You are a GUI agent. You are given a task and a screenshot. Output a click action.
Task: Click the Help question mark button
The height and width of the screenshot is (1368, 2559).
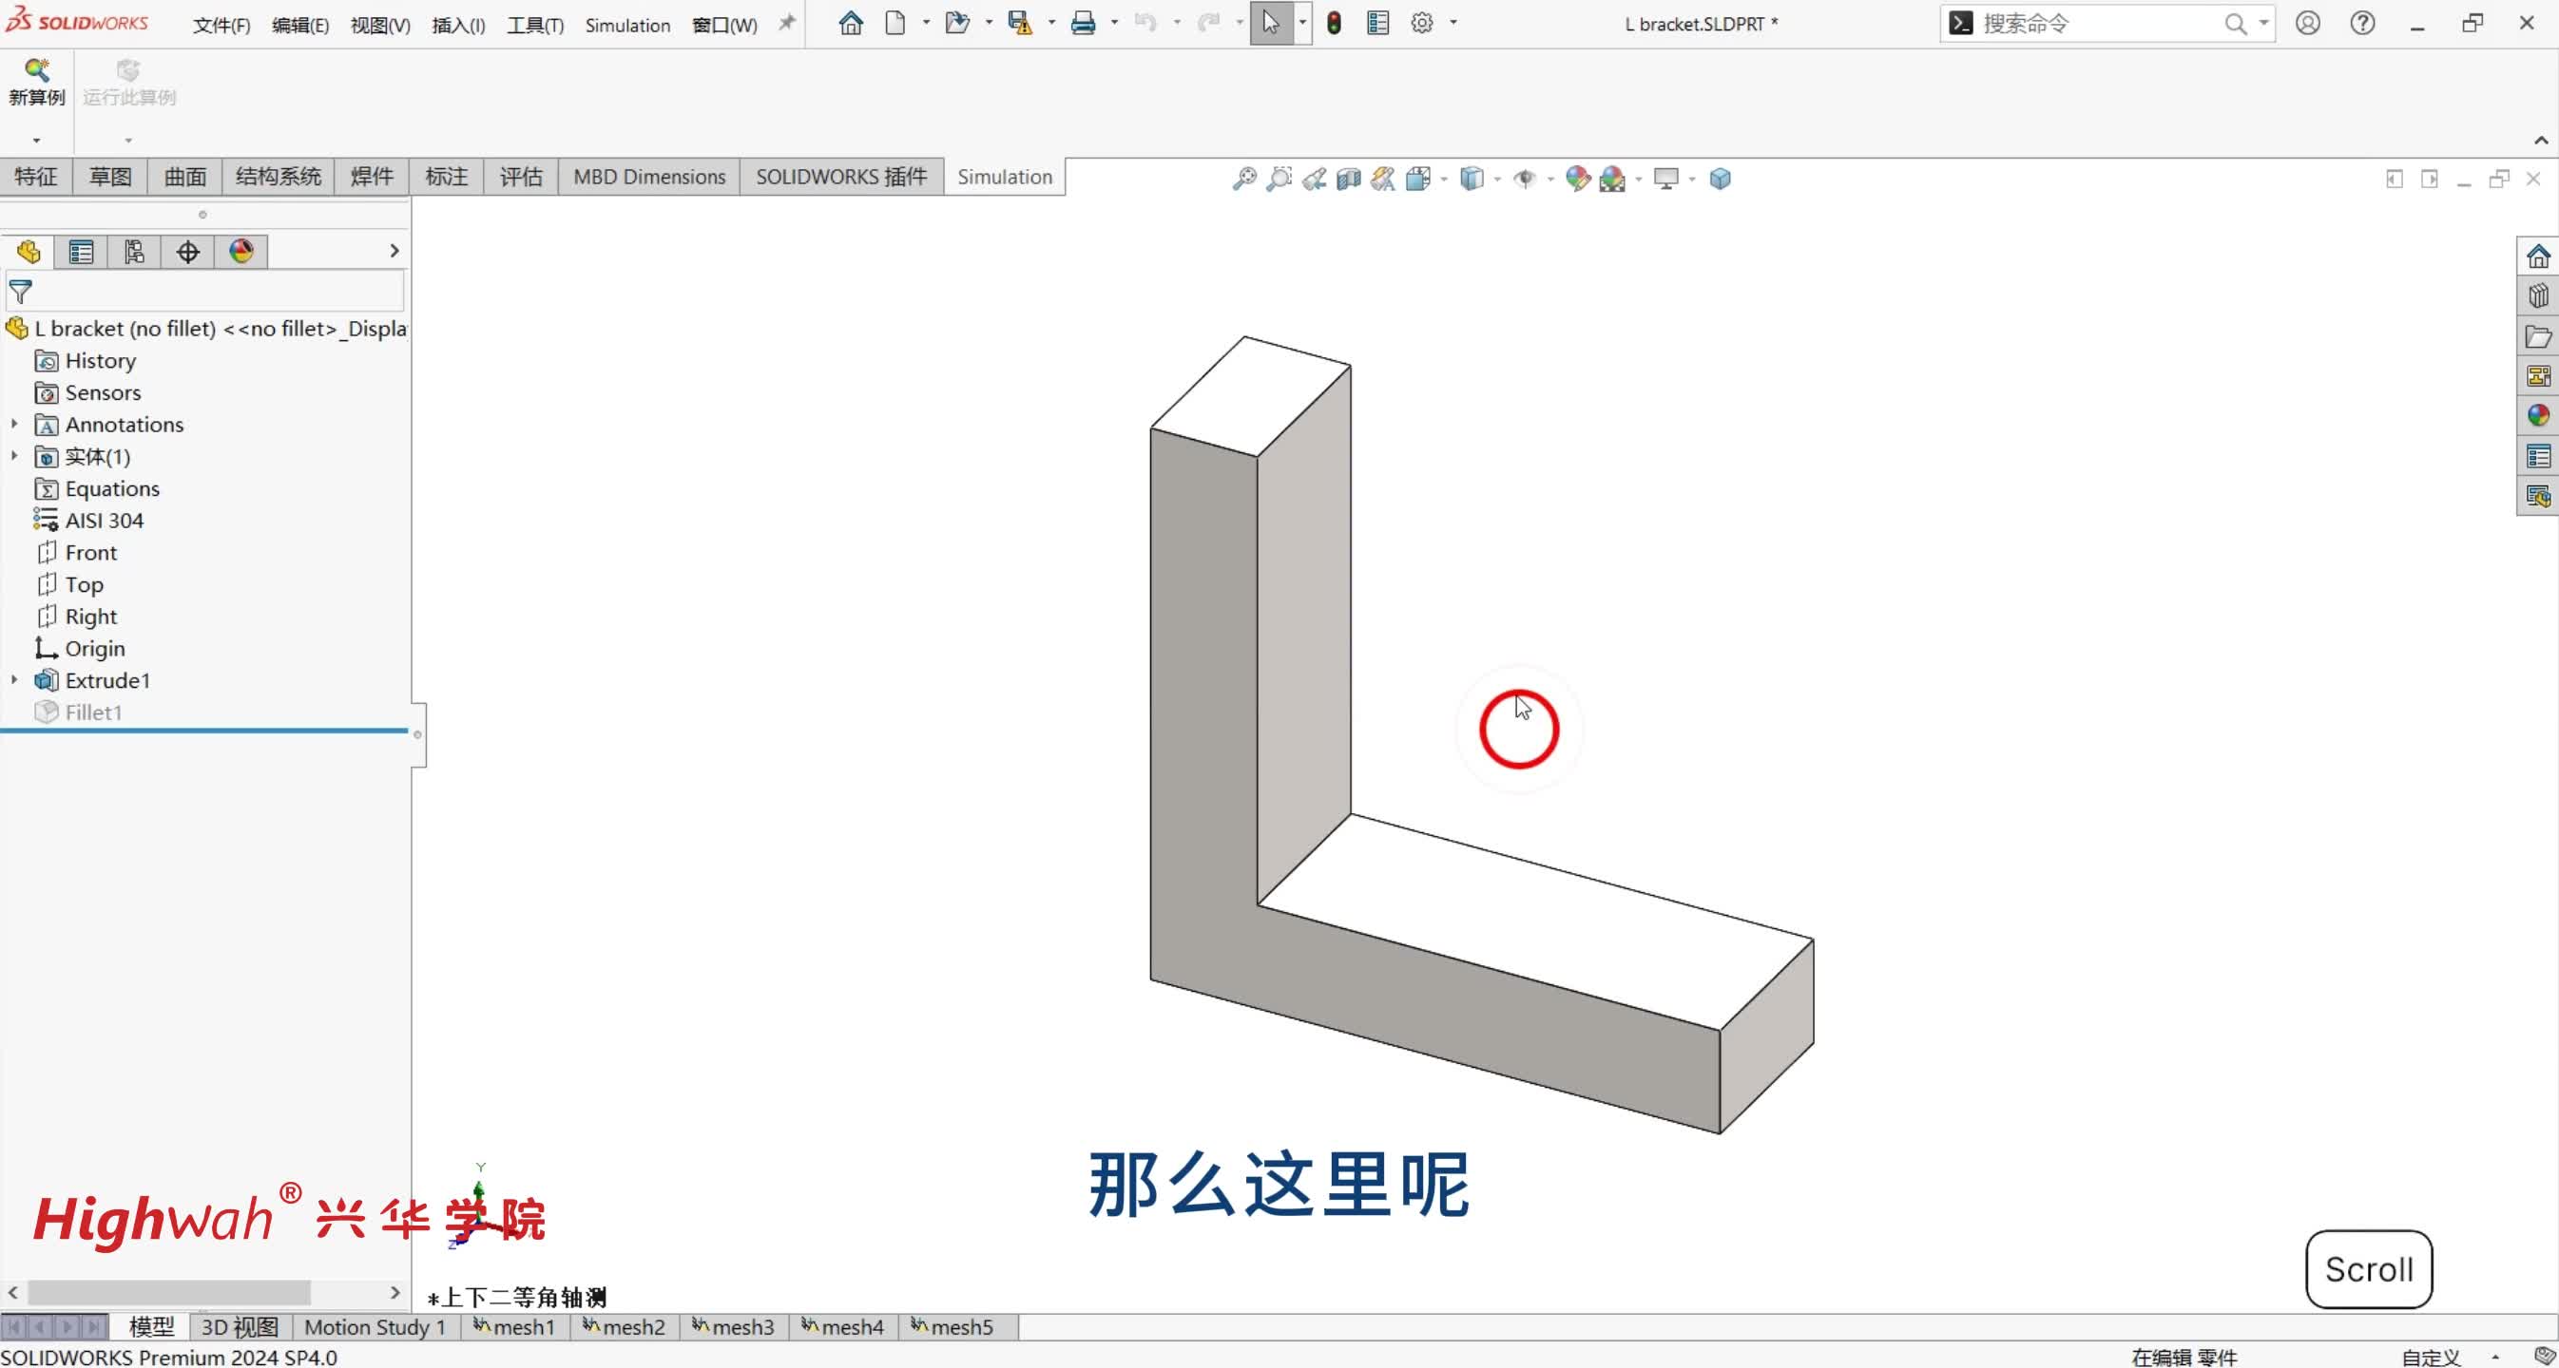2362,23
